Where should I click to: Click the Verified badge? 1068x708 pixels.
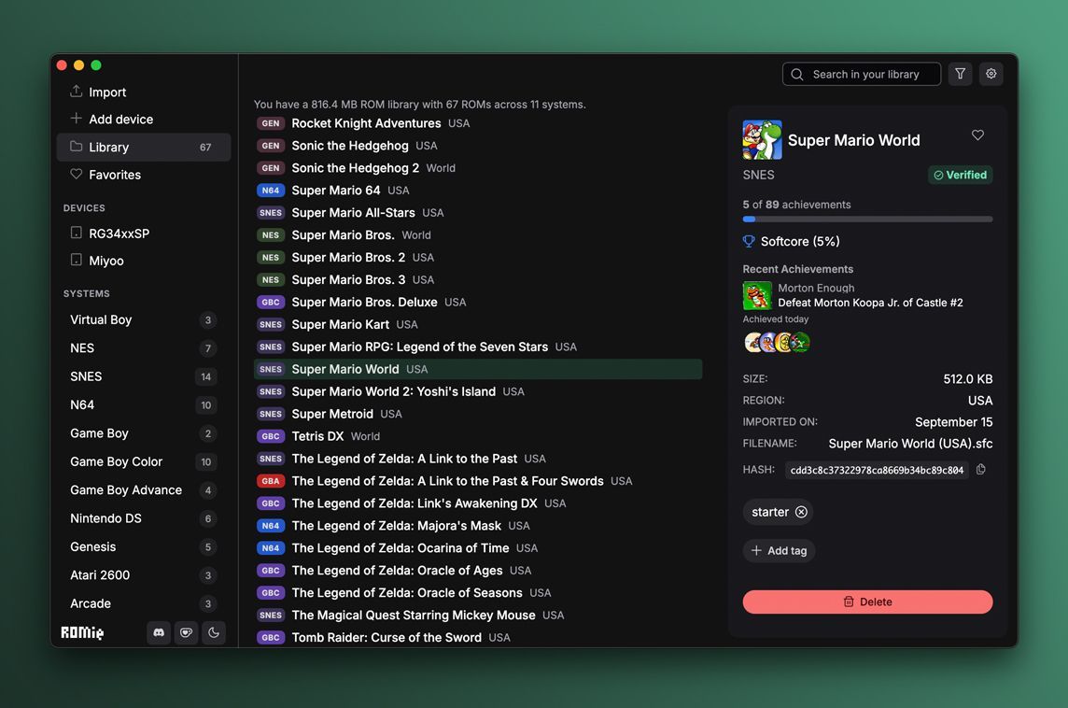[960, 175]
